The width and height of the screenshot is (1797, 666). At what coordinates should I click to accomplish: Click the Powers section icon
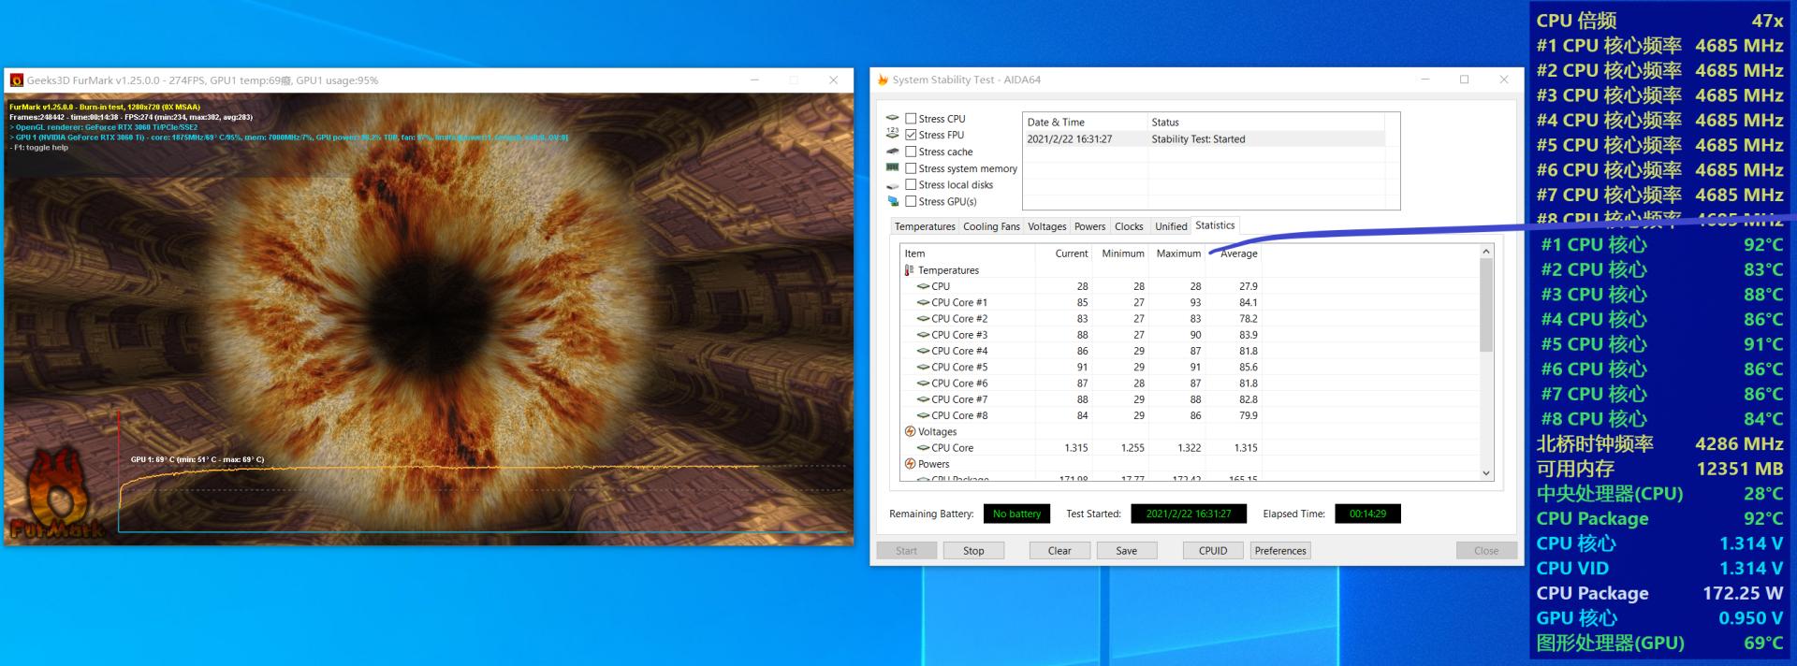pyautogui.click(x=910, y=464)
